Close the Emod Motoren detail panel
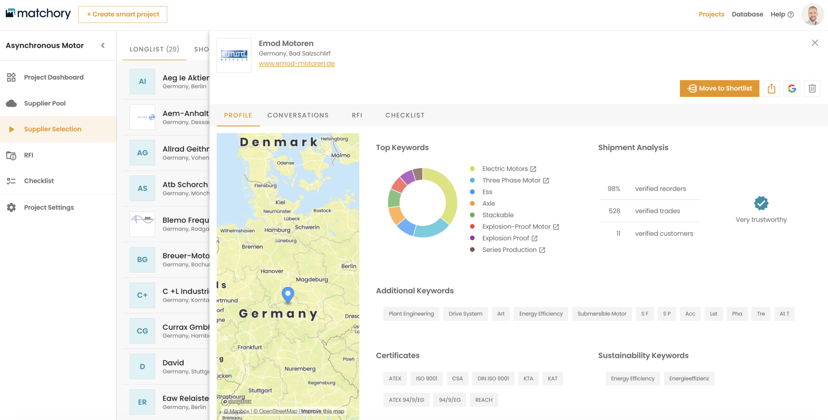828x420 pixels. pyautogui.click(x=815, y=43)
